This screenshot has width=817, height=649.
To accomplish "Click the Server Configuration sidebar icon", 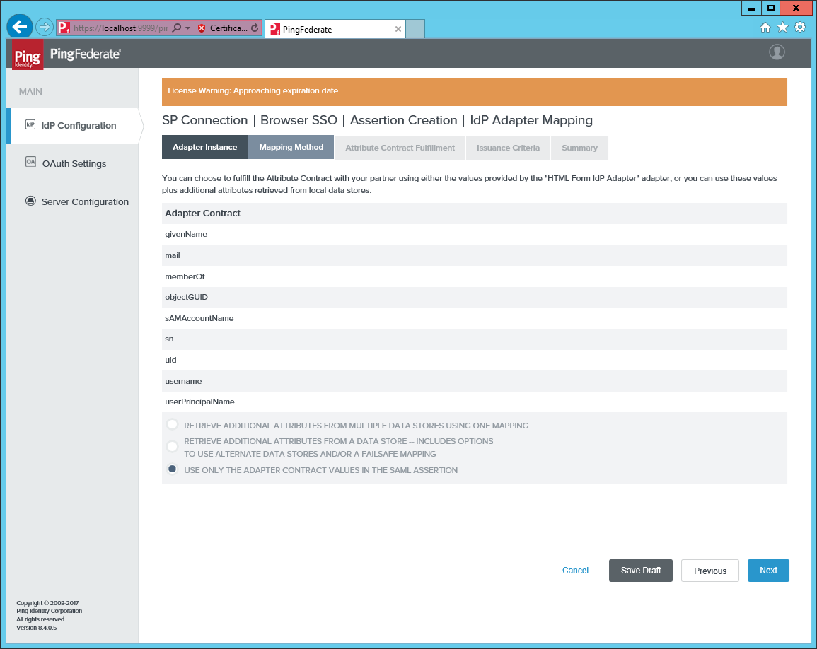I will tap(30, 201).
